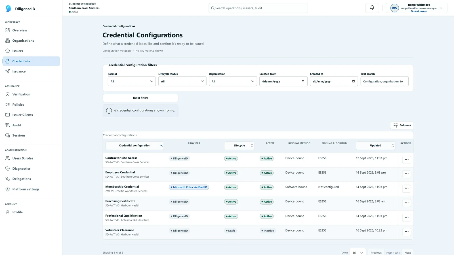Click the Issuer Clients window icon
The image size is (454, 255).
[8, 115]
